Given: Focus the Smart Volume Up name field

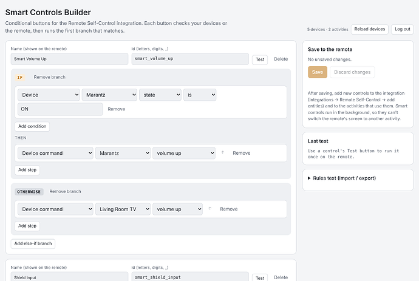Looking at the screenshot, I should (x=69, y=59).
